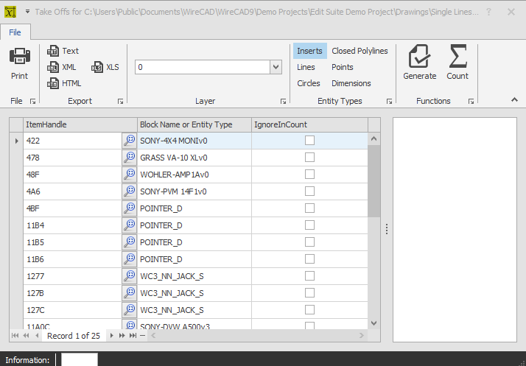Check IgnoreInCount for WOHLER-AMP1Av0
The height and width of the screenshot is (366, 526).
309,174
